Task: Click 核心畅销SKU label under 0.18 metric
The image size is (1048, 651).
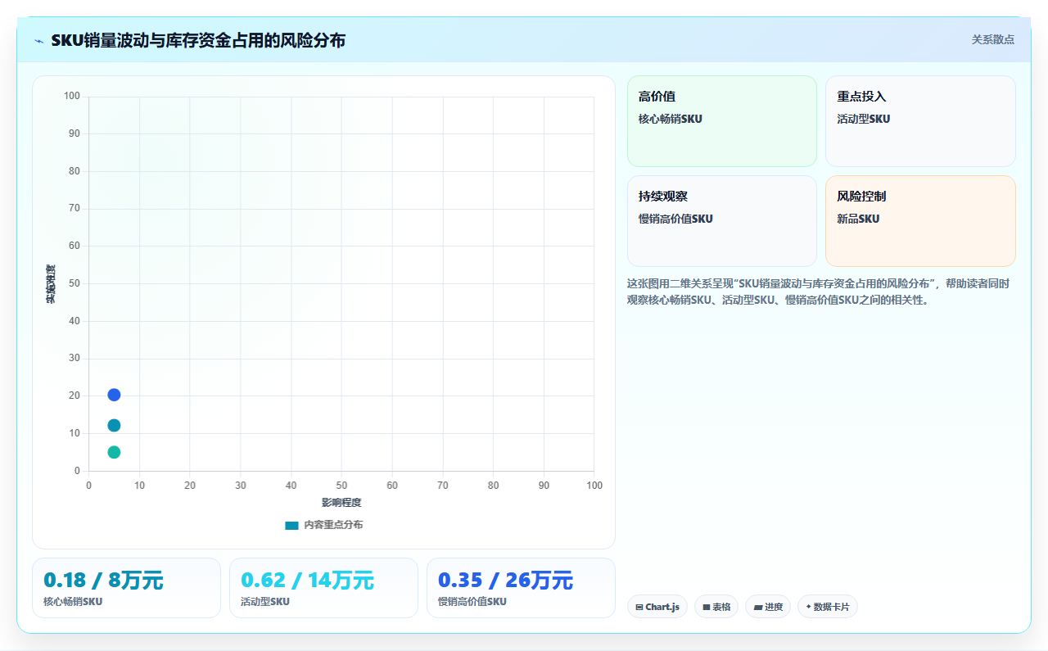Action: (73, 602)
